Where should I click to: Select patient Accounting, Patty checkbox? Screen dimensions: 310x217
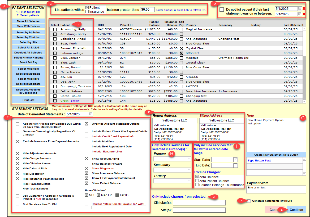[x=55, y=29]
